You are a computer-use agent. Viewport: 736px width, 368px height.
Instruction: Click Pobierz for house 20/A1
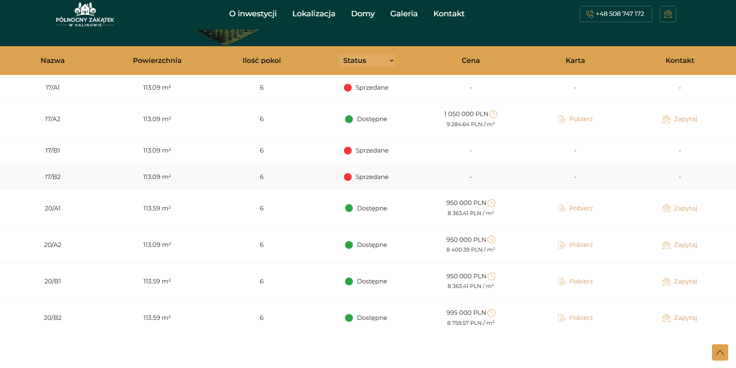(575, 208)
